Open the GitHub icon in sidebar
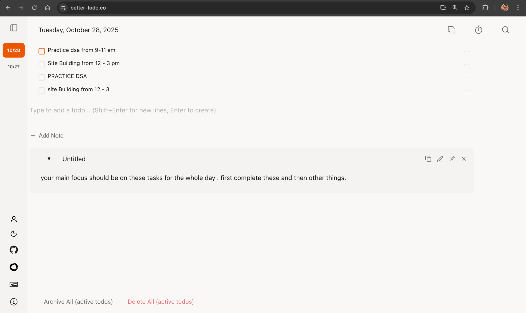This screenshot has height=313, width=526. [14, 250]
